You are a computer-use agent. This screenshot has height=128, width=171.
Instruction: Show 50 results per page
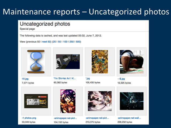click(x=59, y=42)
